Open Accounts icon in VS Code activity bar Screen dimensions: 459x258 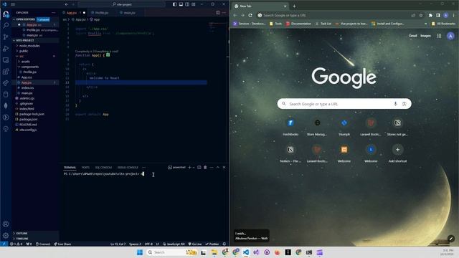coord(6,224)
